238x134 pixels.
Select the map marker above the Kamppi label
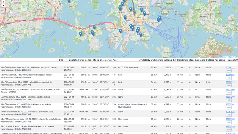tap(125, 18)
